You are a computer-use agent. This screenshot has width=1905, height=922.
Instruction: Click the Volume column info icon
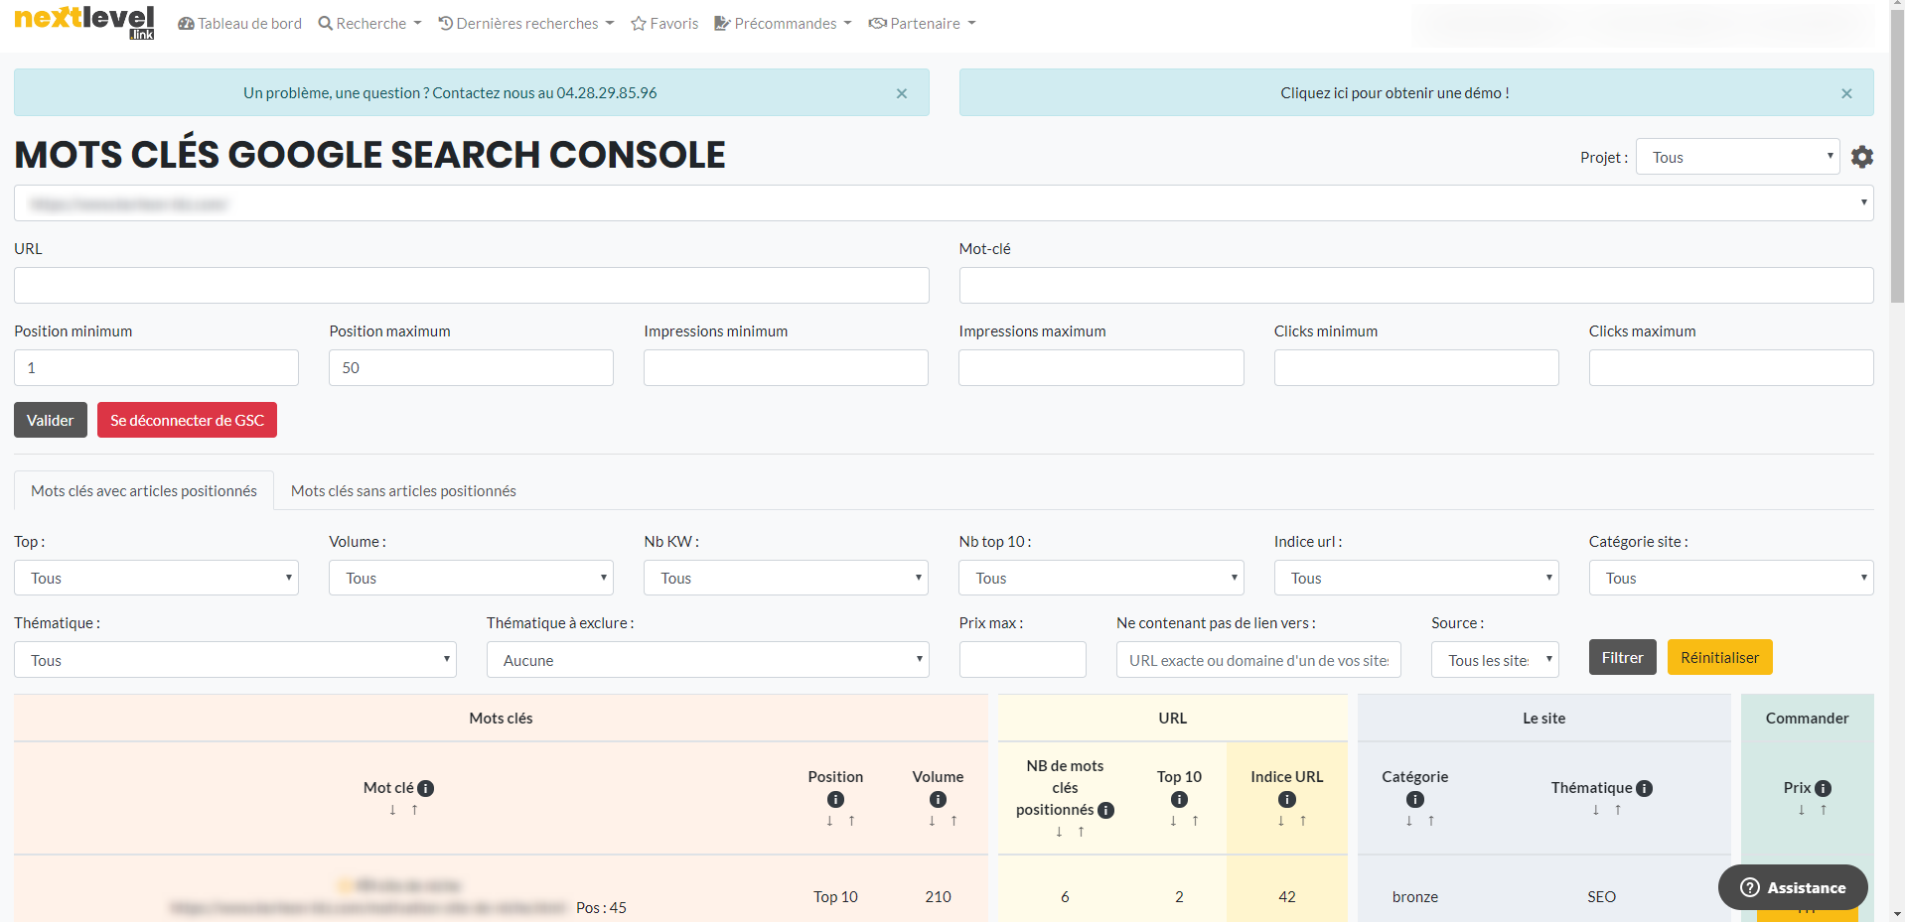pyautogui.click(x=938, y=799)
